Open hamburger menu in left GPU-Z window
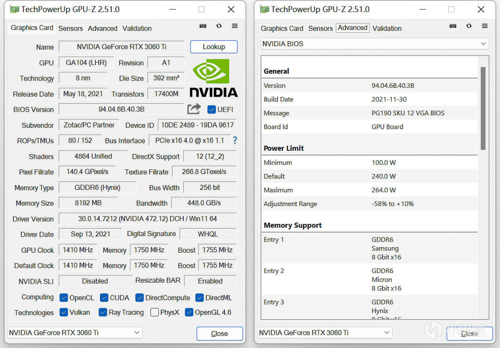500x348 pixels. [x=235, y=26]
